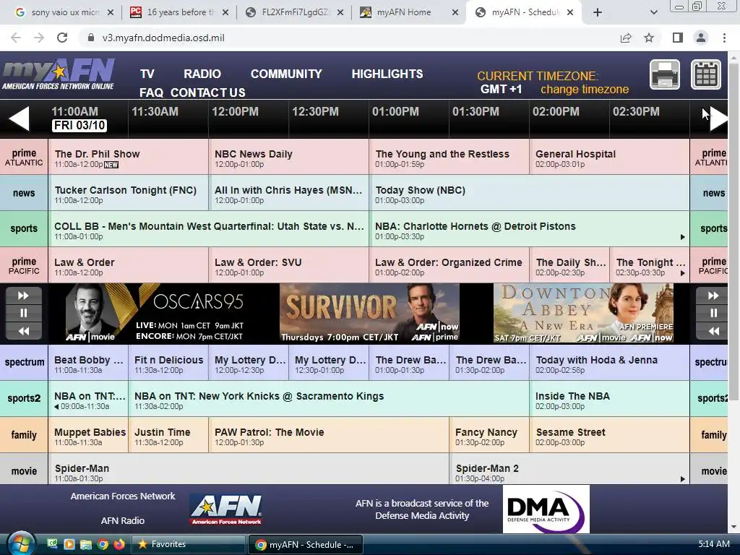Click the Oscars 95 banner

(x=155, y=313)
